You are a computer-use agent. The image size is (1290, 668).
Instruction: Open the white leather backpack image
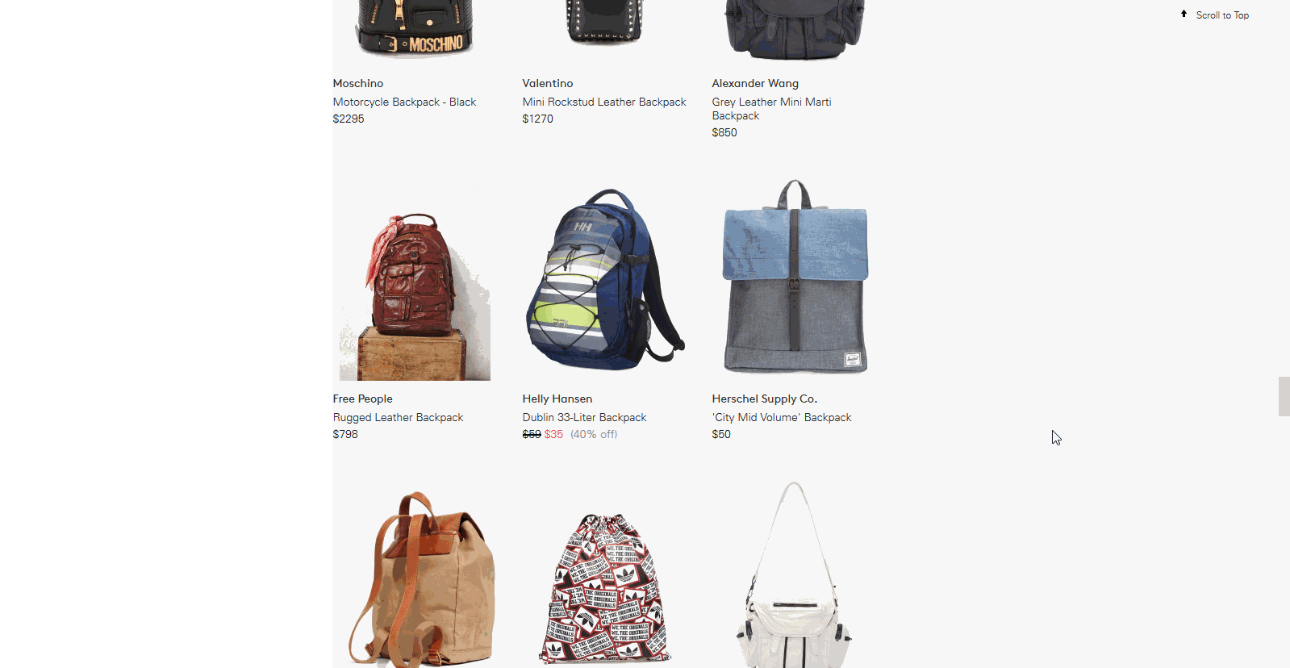tap(795, 574)
